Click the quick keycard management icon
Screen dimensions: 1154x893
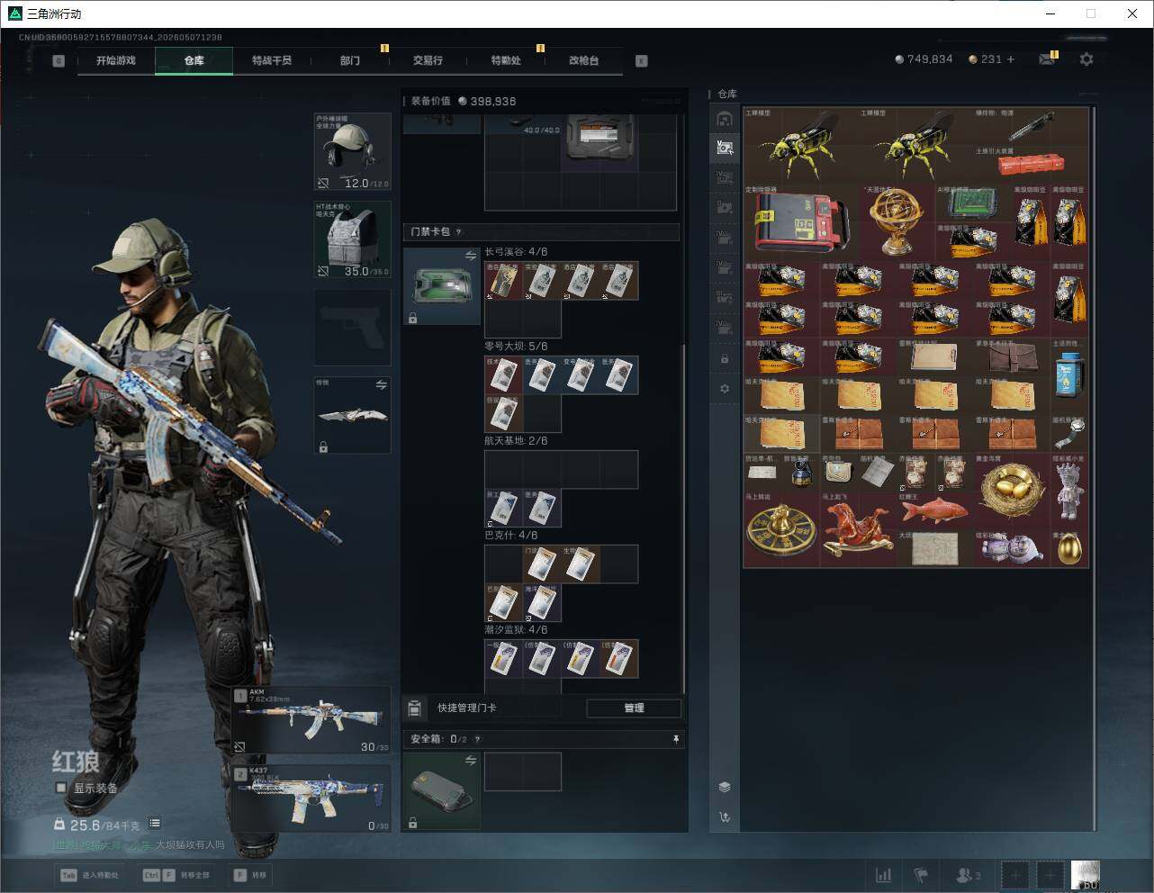(x=414, y=708)
